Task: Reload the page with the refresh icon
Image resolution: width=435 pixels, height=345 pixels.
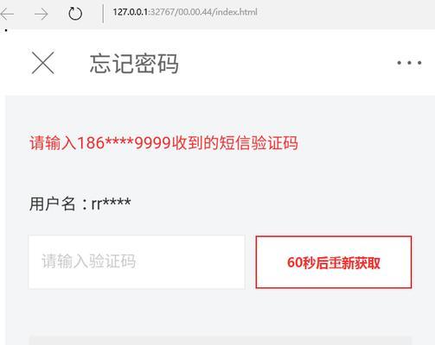Action: [75, 14]
